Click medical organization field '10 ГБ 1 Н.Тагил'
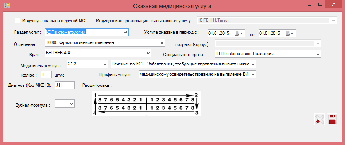The image size is (345, 145). pyautogui.click(x=266, y=21)
